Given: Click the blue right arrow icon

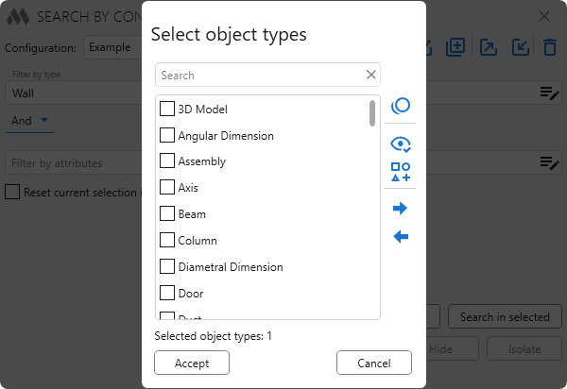Looking at the screenshot, I should tap(401, 209).
